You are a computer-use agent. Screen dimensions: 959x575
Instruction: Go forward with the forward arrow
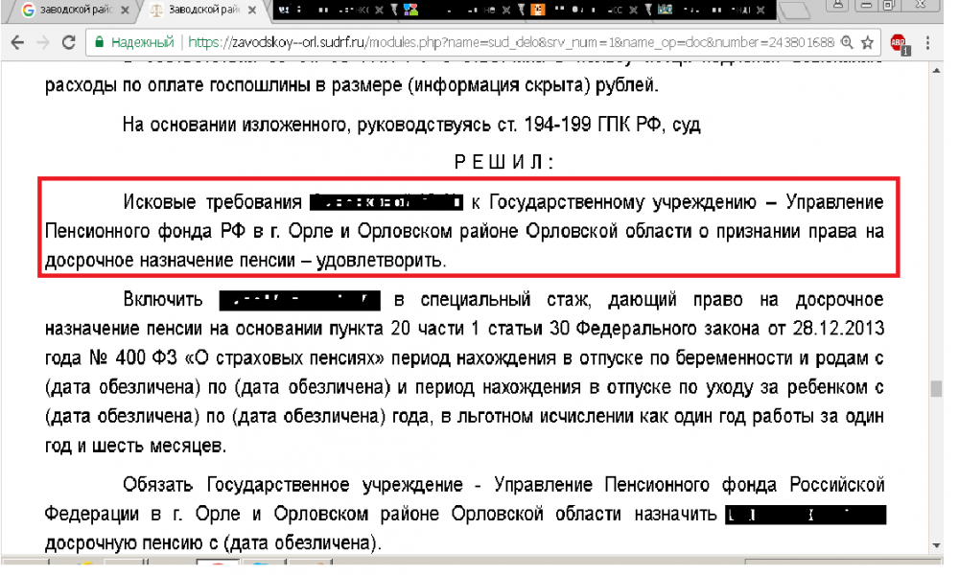[x=42, y=42]
